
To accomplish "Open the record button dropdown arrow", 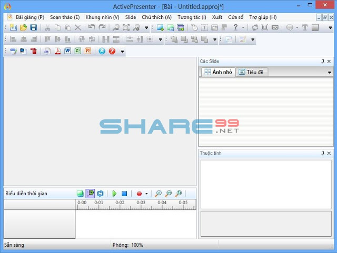I will click(146, 194).
